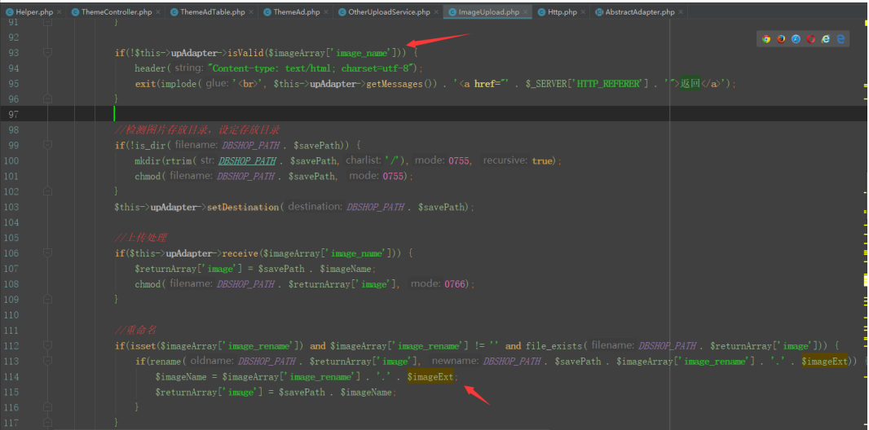Close the ThemeAd.php tab
This screenshot has height=430, width=869.
(x=326, y=11)
